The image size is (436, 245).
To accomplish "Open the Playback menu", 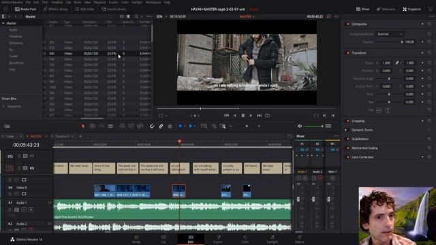I will [x=99, y=2].
